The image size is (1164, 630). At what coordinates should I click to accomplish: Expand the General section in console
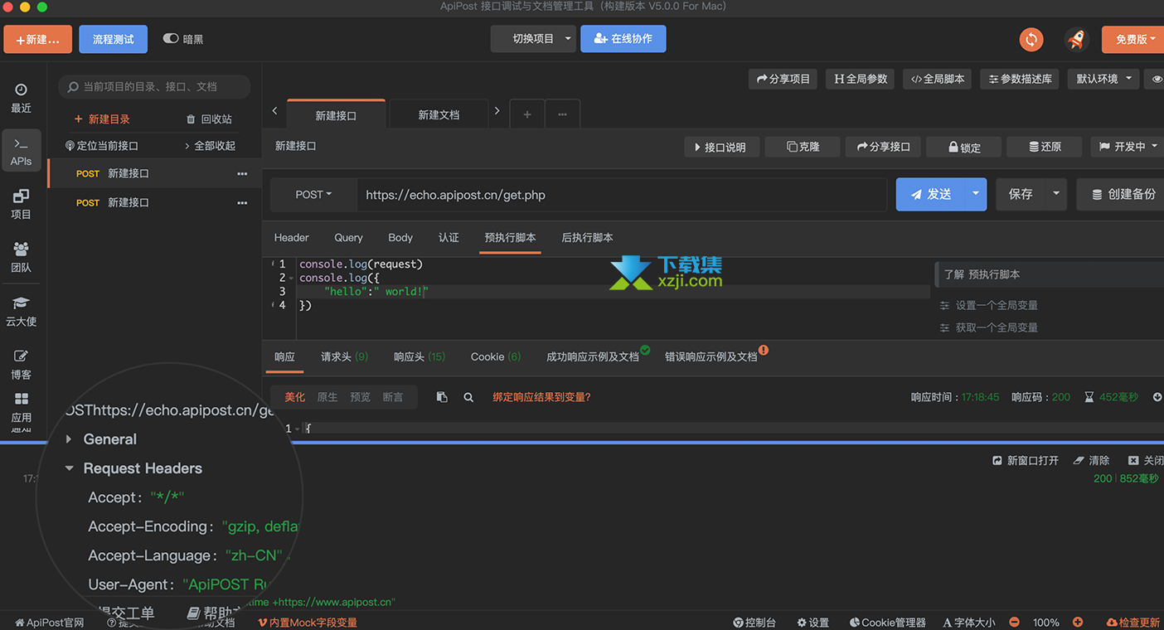click(69, 439)
